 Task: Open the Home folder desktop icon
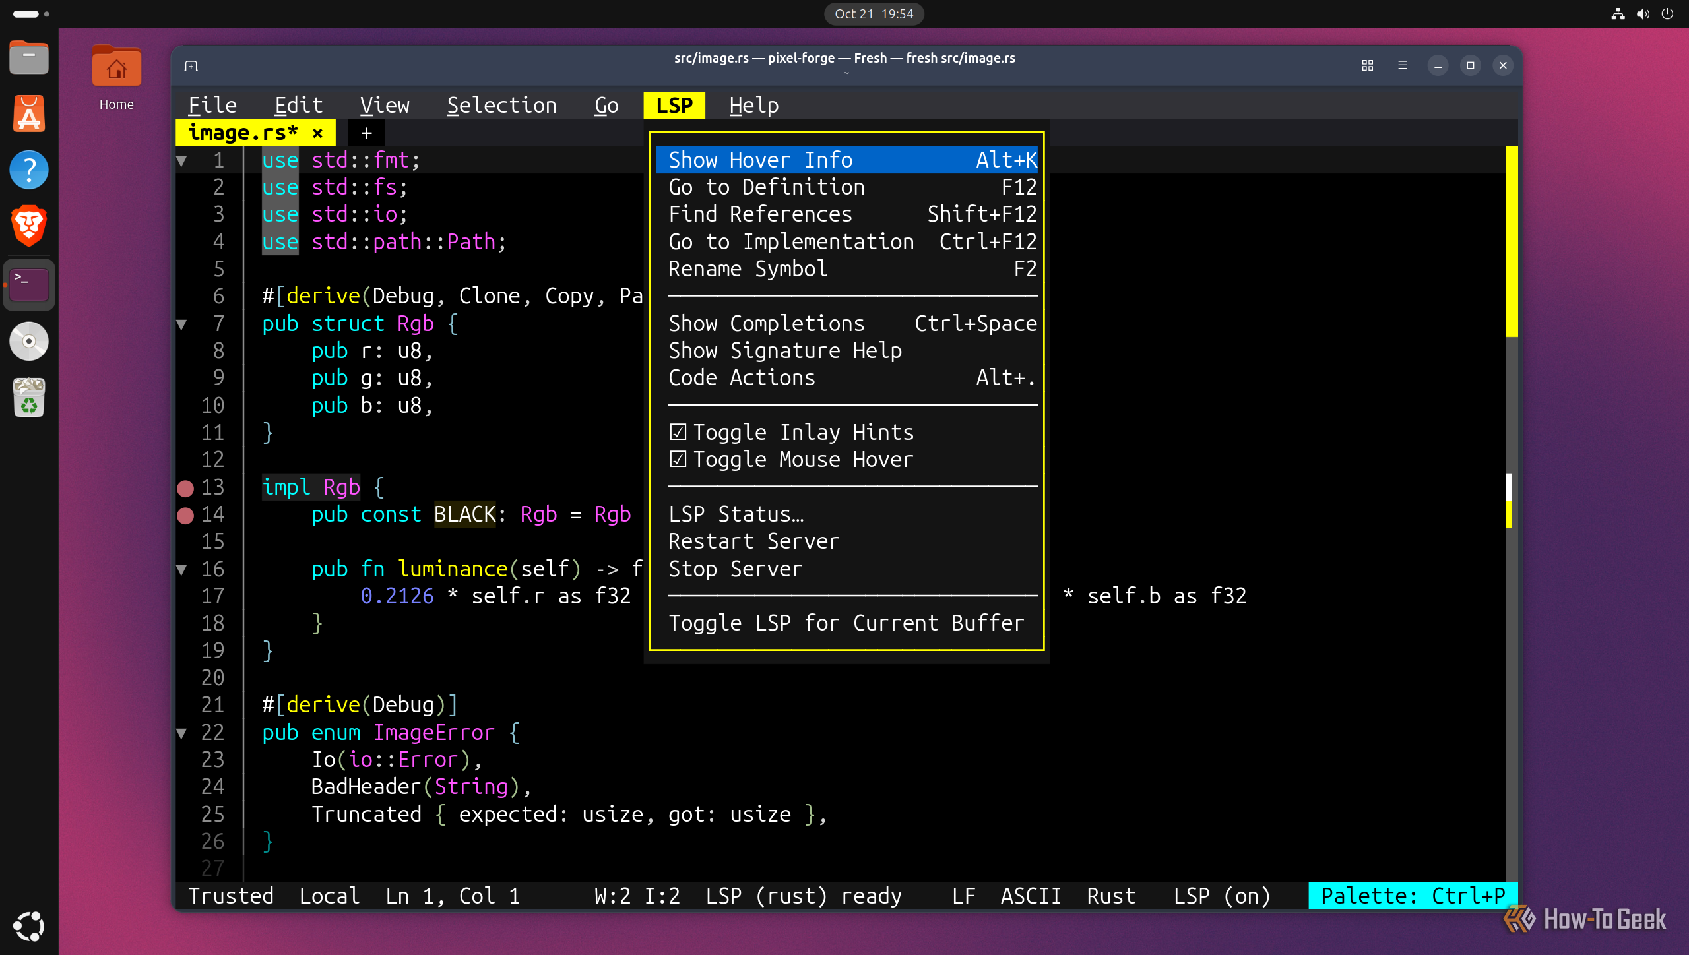coord(117,78)
